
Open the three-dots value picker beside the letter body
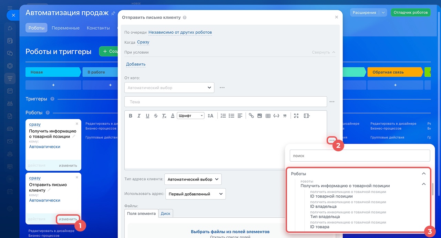pyautogui.click(x=332, y=140)
